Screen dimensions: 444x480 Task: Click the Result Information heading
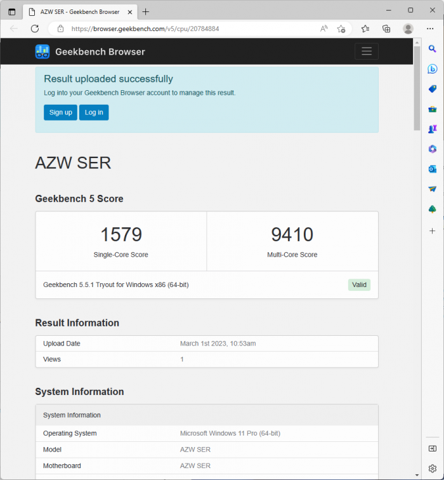click(x=77, y=323)
